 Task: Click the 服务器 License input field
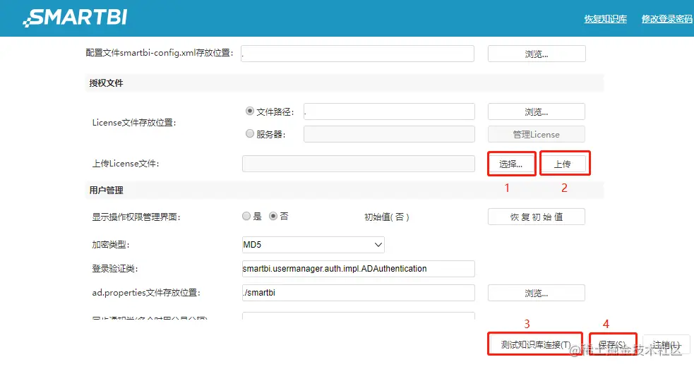click(x=389, y=134)
